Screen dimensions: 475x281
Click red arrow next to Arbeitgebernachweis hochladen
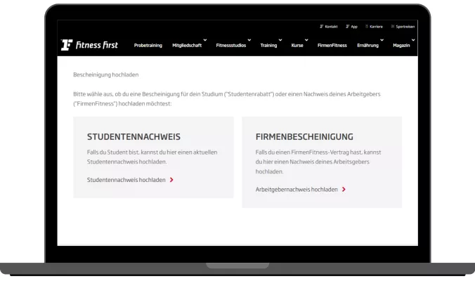click(x=344, y=189)
